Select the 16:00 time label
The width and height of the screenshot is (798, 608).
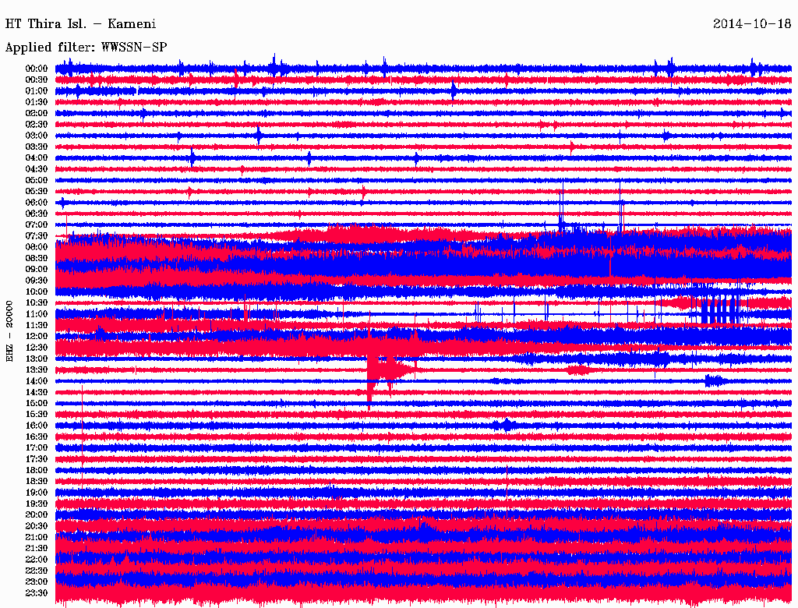coord(37,426)
